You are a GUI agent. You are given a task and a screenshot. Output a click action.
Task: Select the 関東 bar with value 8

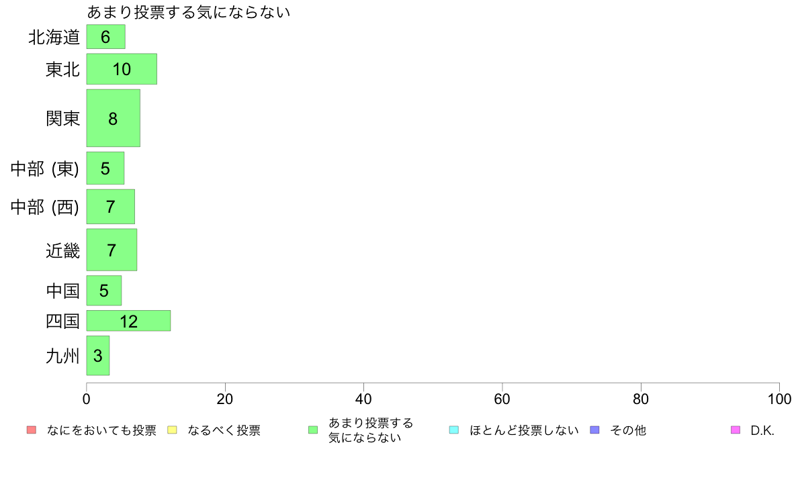click(113, 118)
